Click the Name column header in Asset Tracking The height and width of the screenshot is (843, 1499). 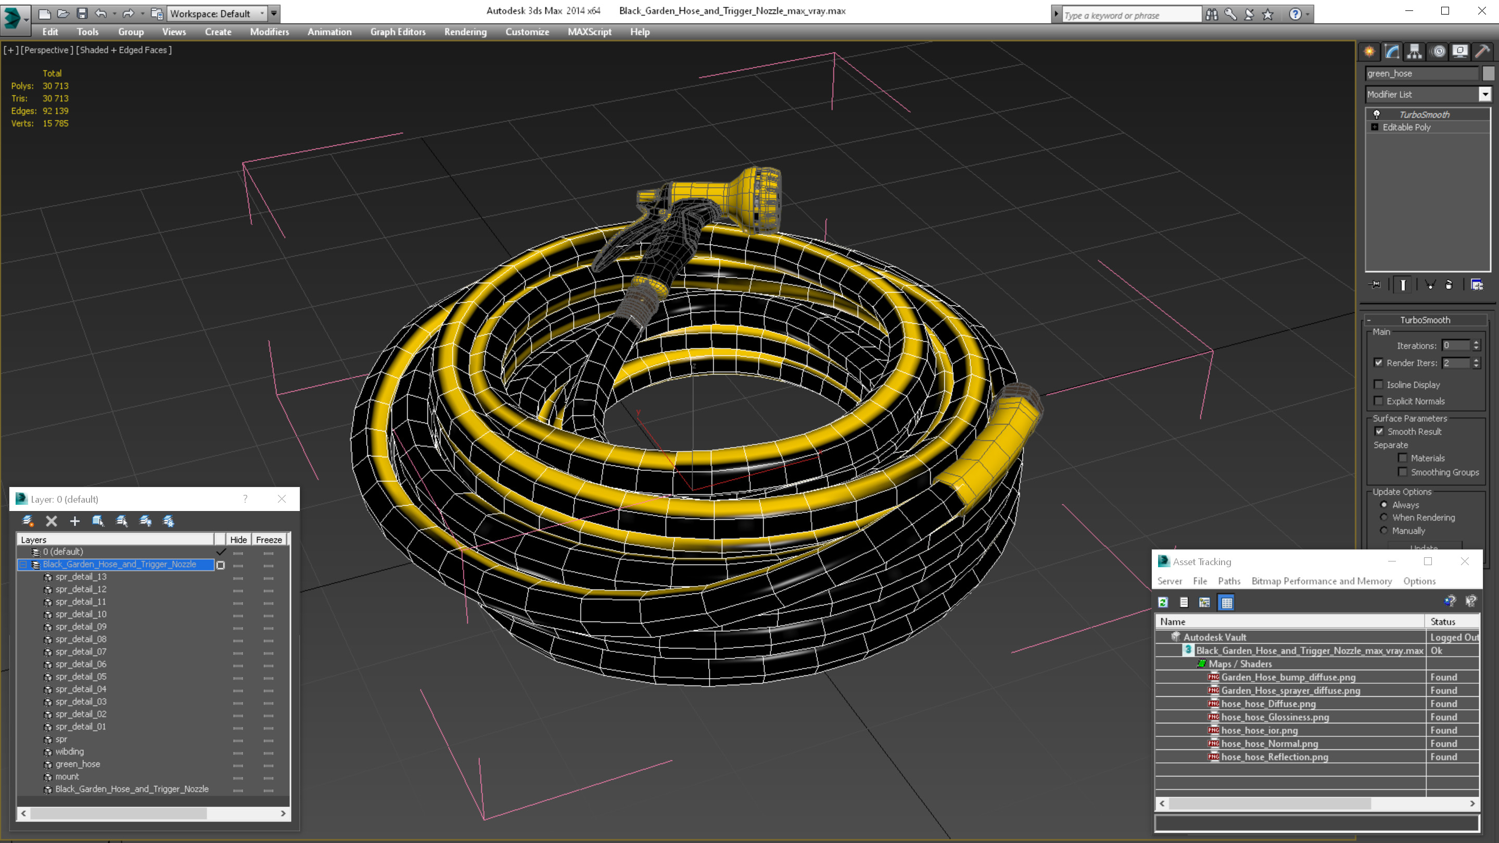click(x=1290, y=621)
